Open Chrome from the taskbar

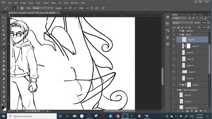coord(118,116)
